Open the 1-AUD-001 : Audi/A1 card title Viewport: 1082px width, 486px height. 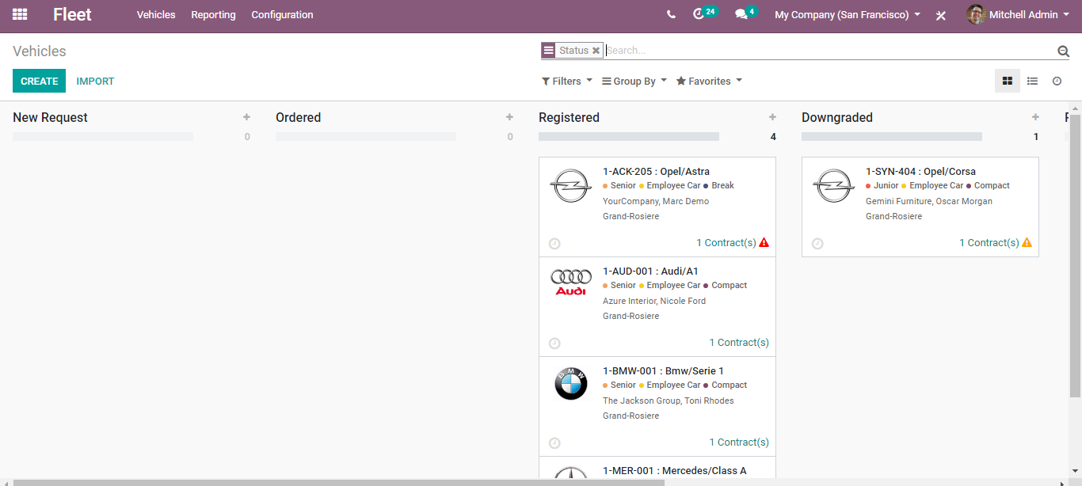(650, 271)
